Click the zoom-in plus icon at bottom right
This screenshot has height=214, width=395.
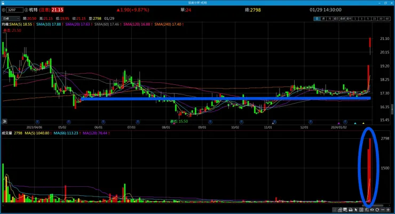pos(388,210)
